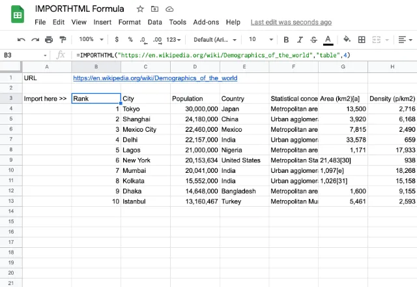Select row 13 header
Image resolution: width=417 pixels, height=287 pixels.
tap(11, 201)
